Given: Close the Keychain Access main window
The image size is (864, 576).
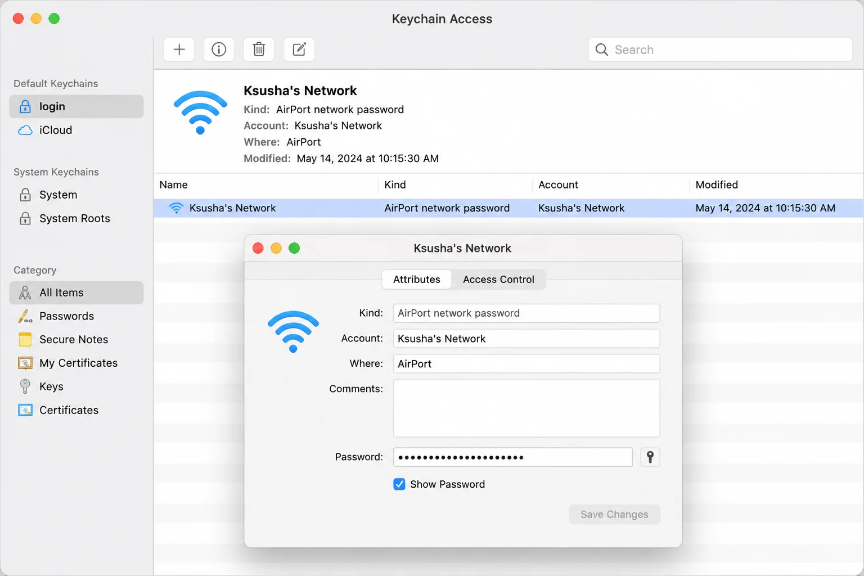Looking at the screenshot, I should pyautogui.click(x=18, y=19).
